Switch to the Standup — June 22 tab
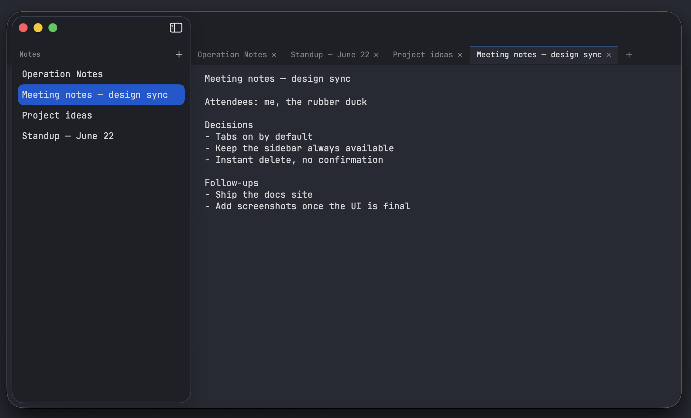This screenshot has height=418, width=691. coord(330,55)
